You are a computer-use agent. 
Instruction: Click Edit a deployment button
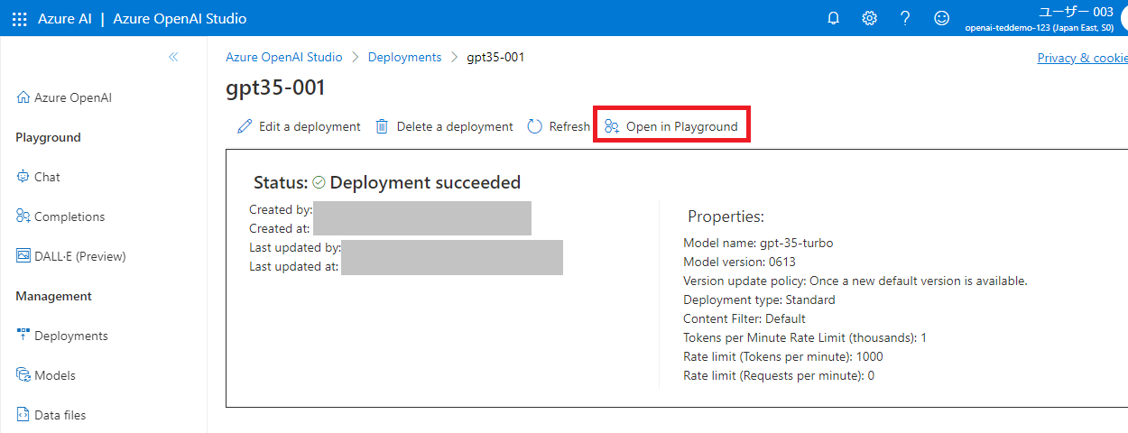[299, 126]
